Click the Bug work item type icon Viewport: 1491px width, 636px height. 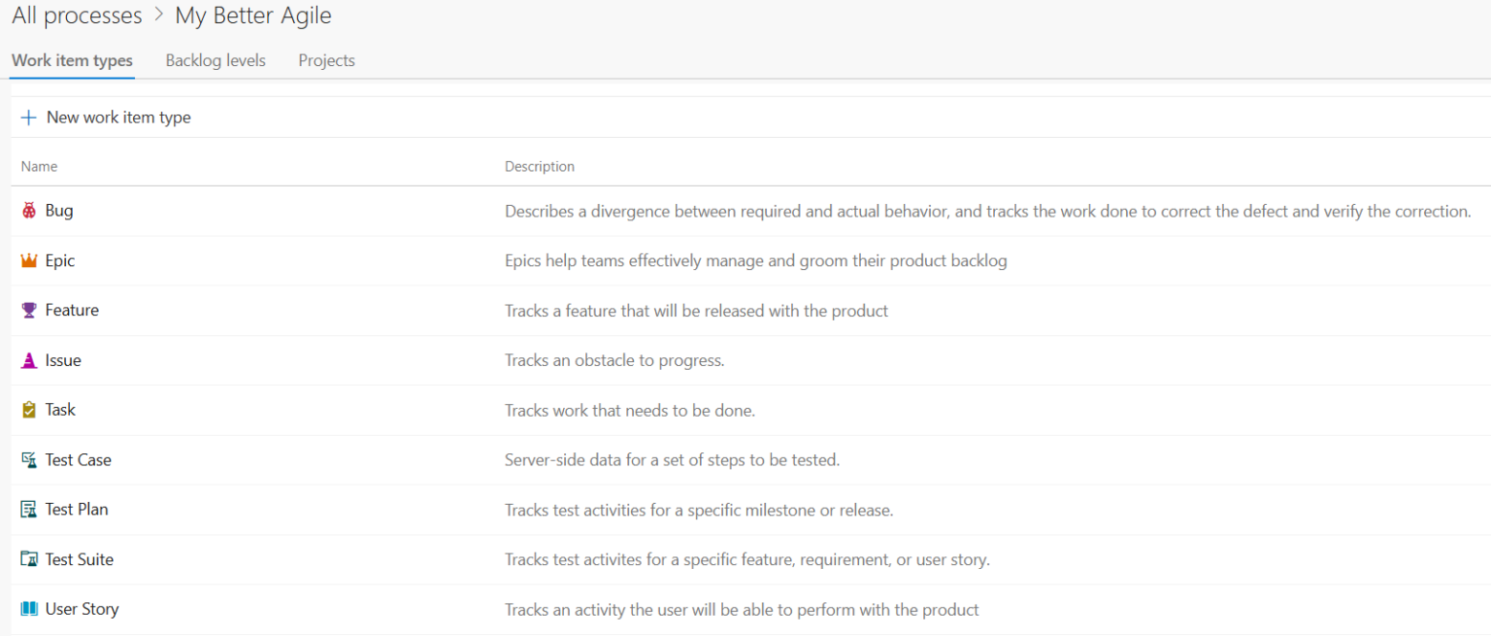click(27, 210)
